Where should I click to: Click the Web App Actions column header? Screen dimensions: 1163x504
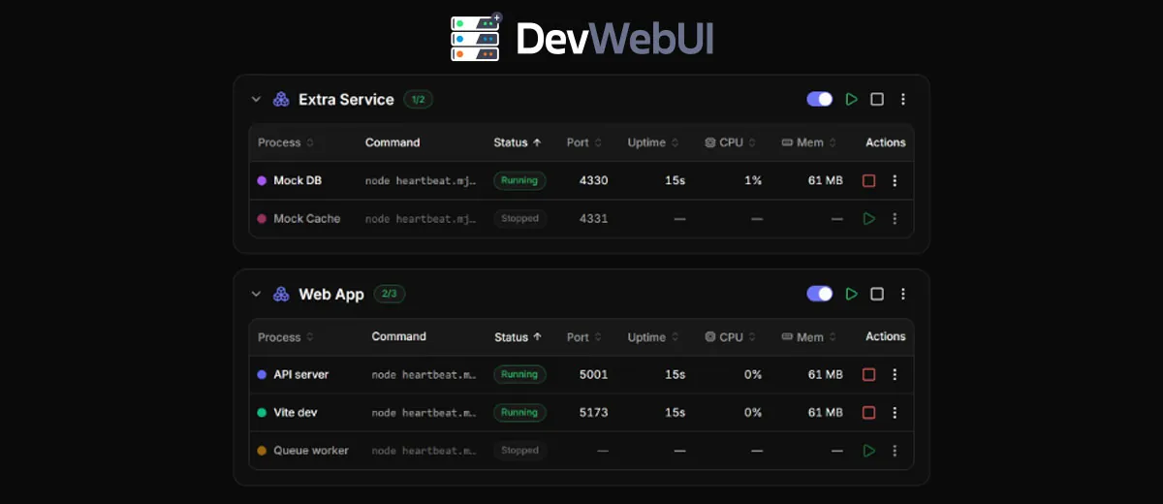[x=886, y=337]
